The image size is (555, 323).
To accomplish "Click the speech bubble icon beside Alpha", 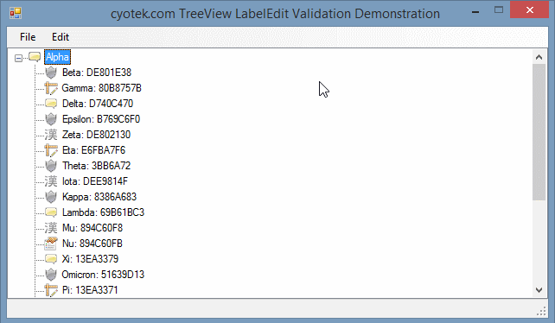I will point(35,57).
